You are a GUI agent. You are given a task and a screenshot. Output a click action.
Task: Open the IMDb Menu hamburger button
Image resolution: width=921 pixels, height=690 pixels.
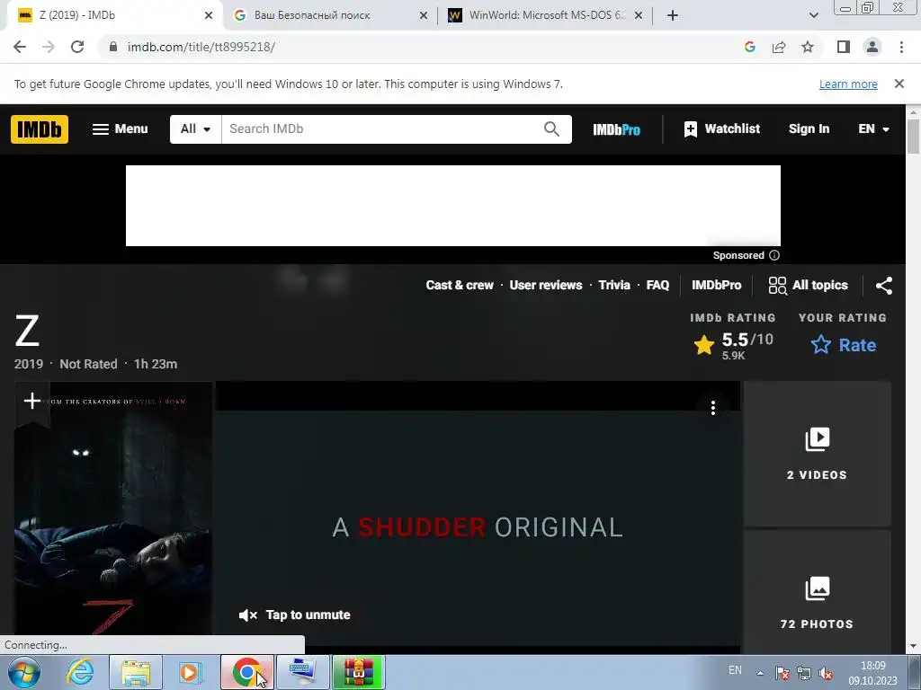click(120, 129)
